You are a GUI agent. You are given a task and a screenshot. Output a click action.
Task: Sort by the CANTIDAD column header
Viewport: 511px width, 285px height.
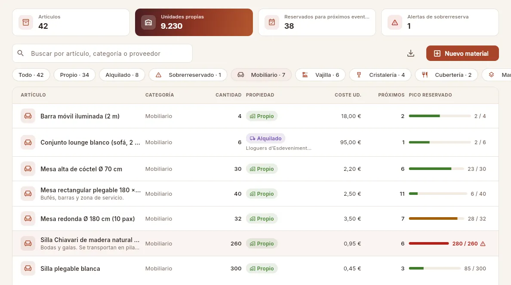[x=228, y=95]
